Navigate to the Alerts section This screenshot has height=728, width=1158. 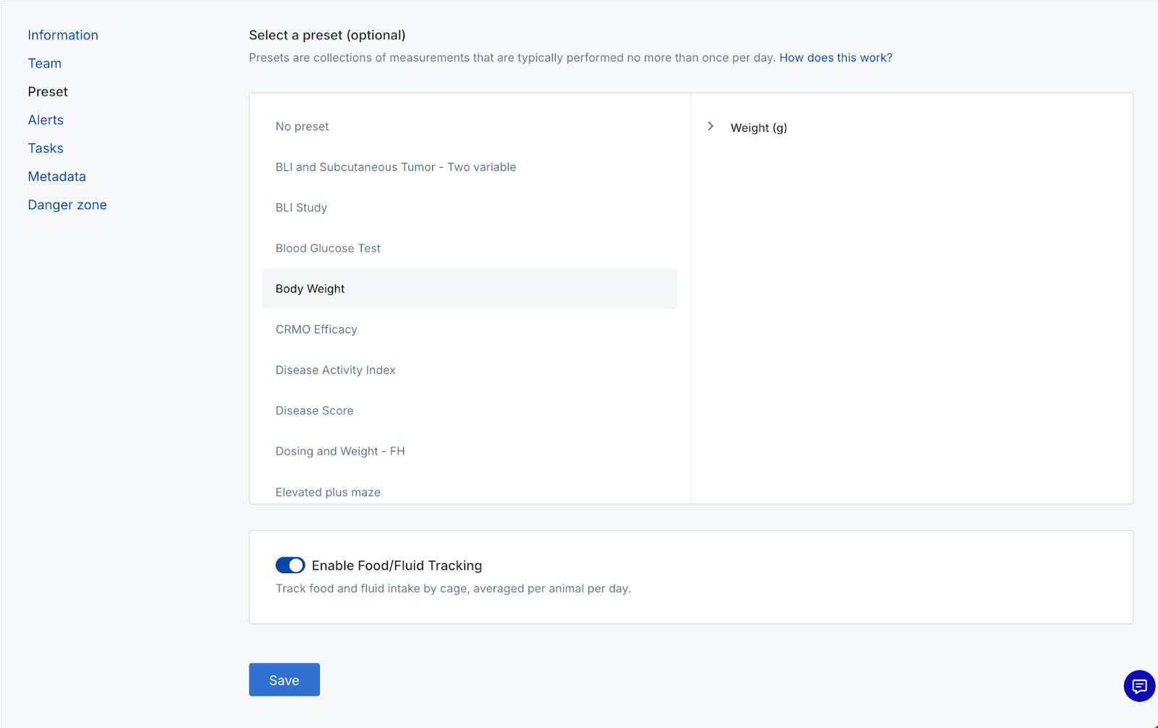point(46,120)
